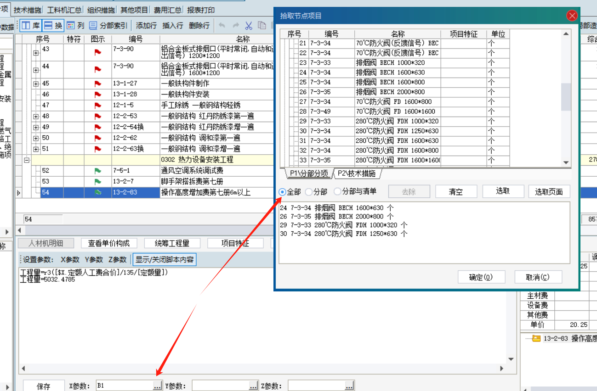Open the X参数 browse ellipsis button

pos(158,386)
